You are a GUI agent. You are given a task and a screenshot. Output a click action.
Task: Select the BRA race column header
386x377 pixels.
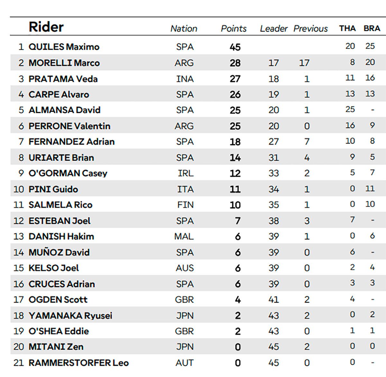click(372, 28)
